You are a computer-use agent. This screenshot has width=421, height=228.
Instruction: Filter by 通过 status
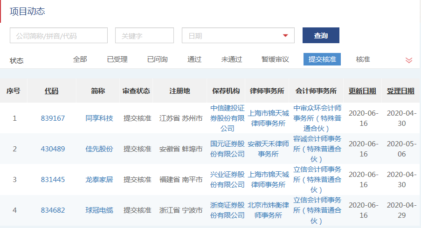tap(194, 59)
